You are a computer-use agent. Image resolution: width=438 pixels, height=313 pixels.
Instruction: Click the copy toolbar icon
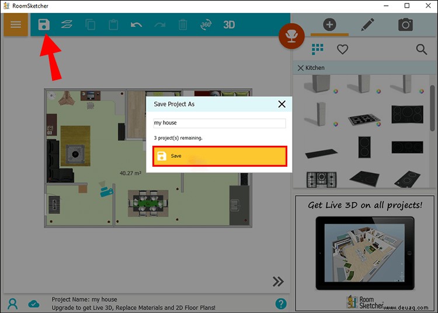tap(90, 24)
